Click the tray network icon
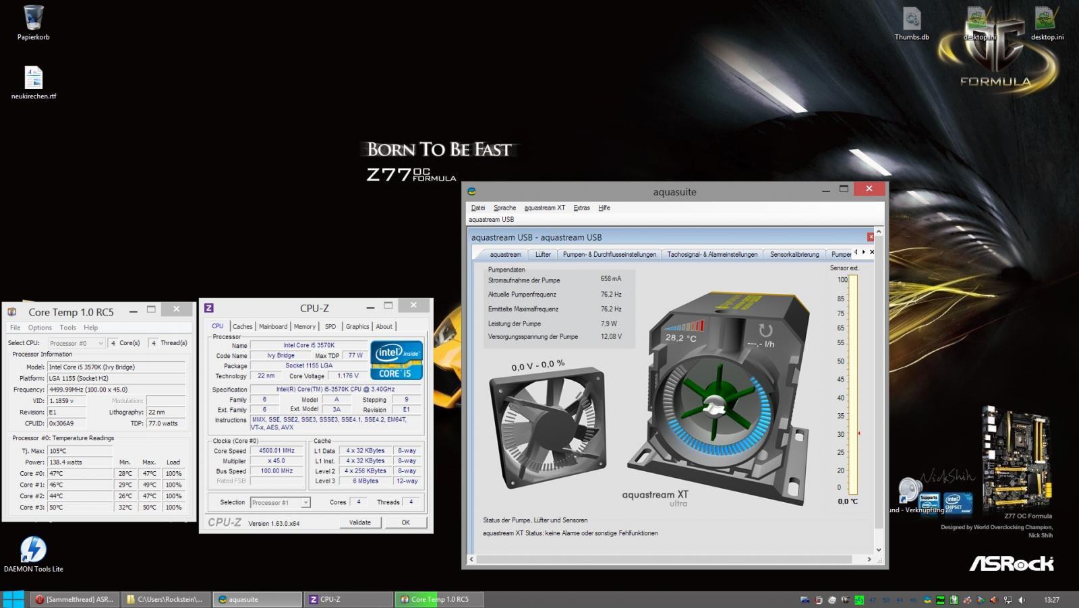1079x608 pixels. pos(1008,600)
